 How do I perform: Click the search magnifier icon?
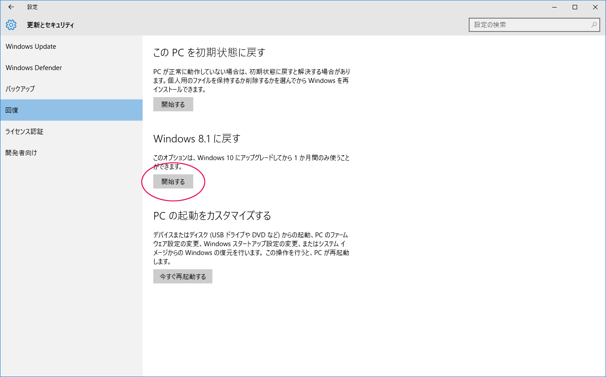(x=594, y=25)
